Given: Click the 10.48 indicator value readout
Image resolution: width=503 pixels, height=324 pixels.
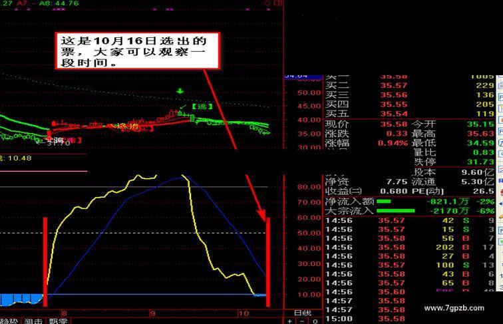Looking at the screenshot, I should coord(19,158).
